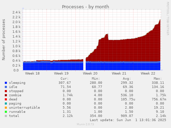The height and width of the screenshot is (128, 171).
Task: Click the paging legend teal square
Action: pos(6,104)
